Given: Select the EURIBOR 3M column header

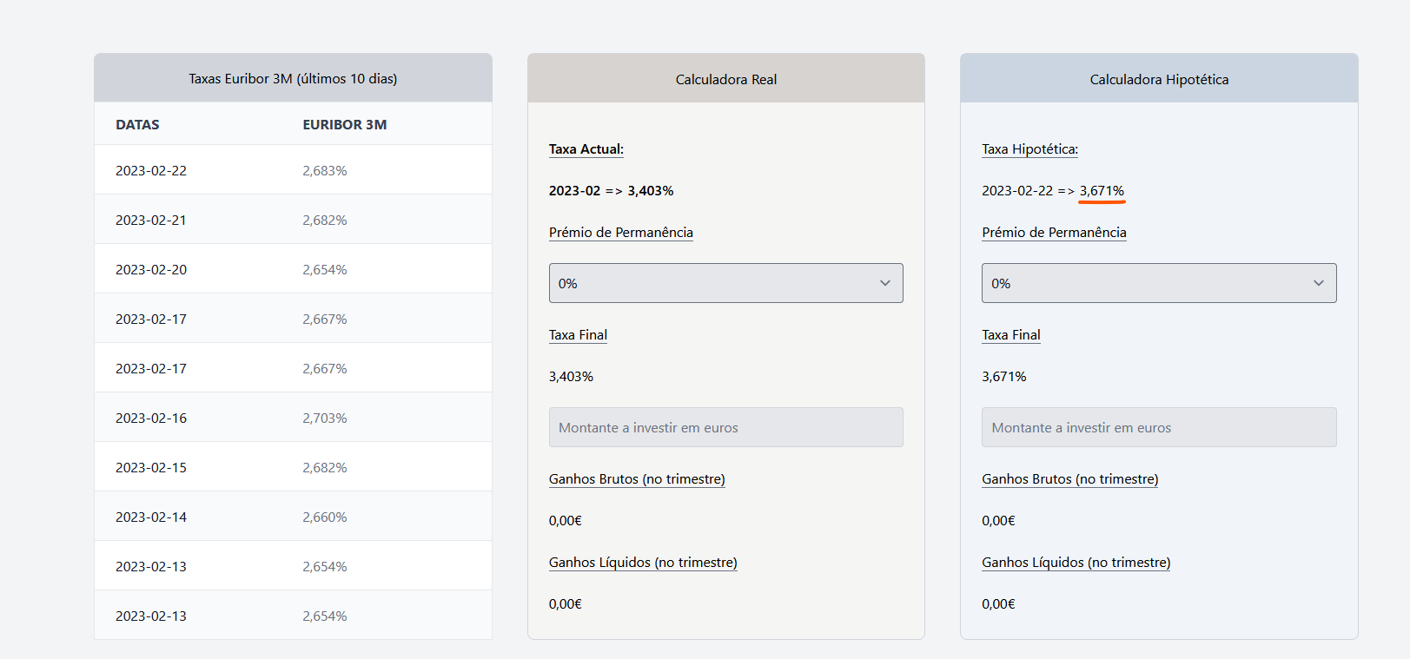Looking at the screenshot, I should click(x=344, y=125).
